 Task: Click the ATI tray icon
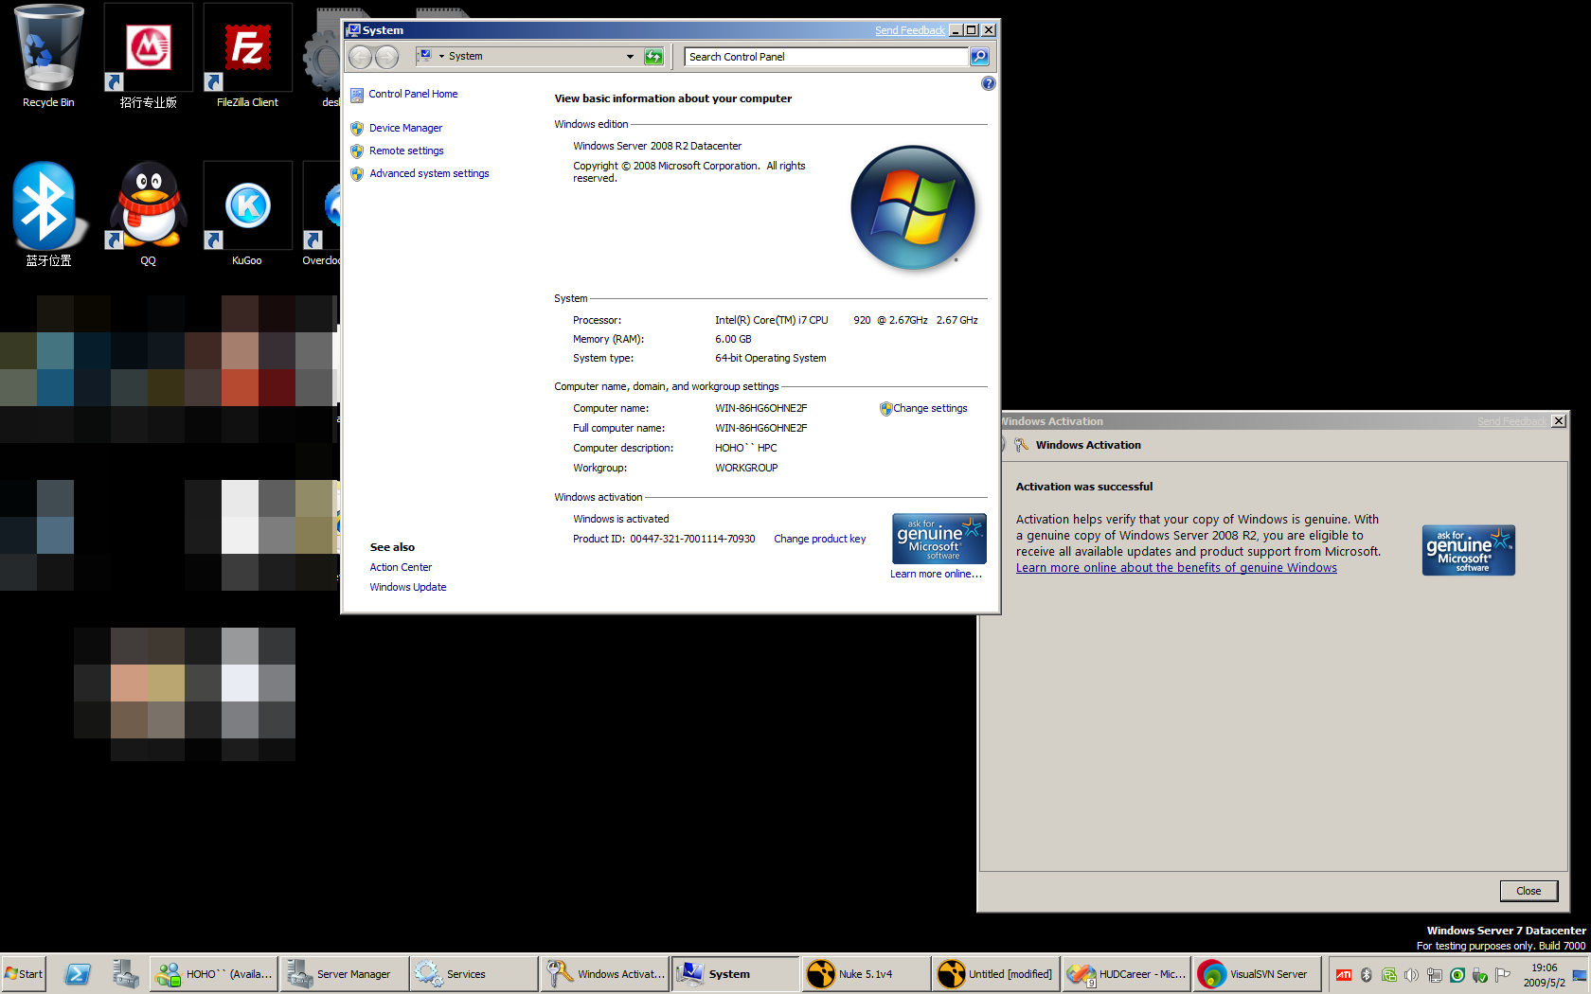(1343, 975)
